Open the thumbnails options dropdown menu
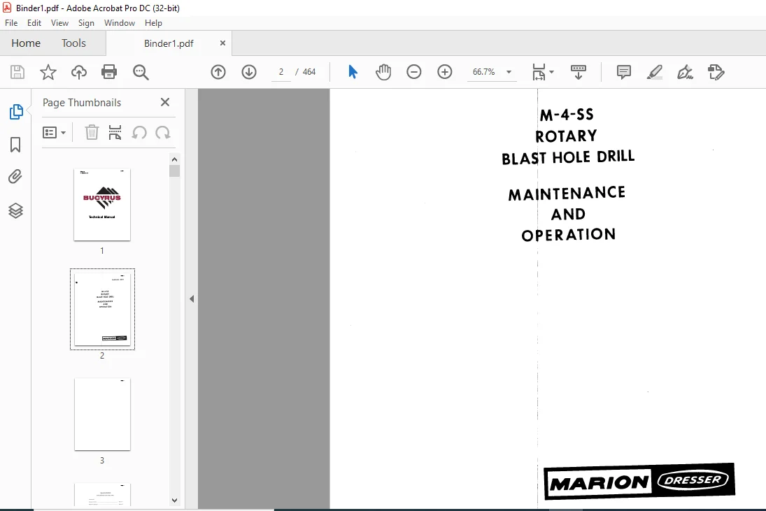766x511 pixels. [x=55, y=132]
